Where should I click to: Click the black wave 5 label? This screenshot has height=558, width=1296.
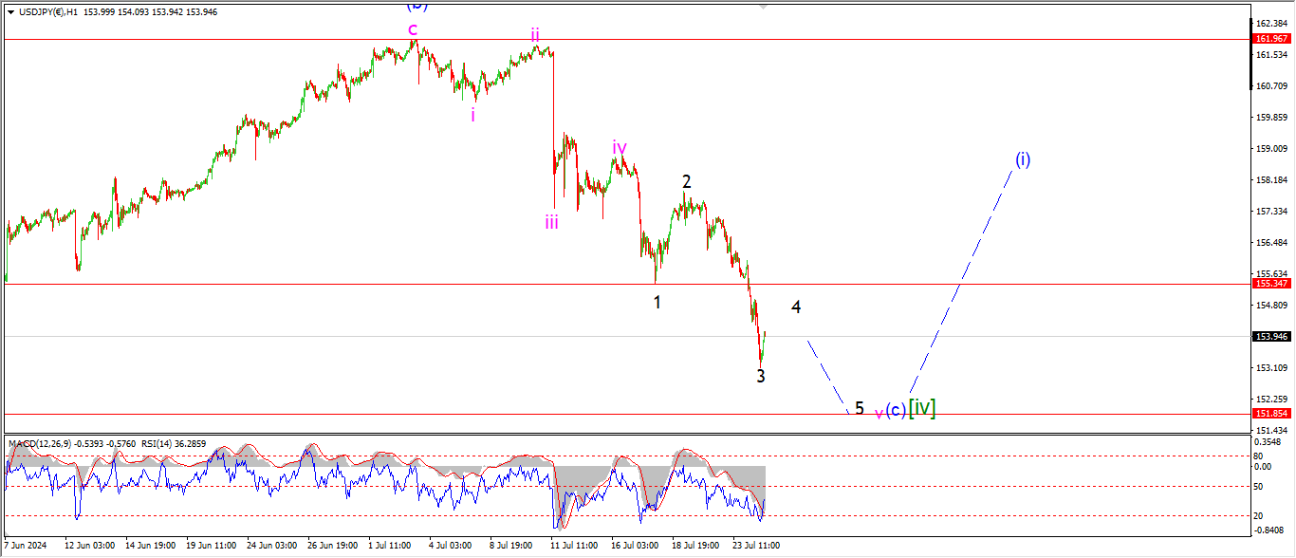859,408
